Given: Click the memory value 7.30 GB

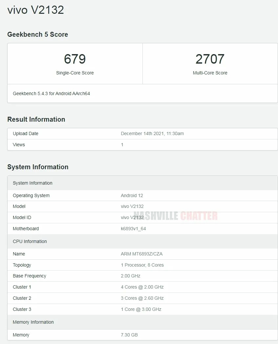Looking at the screenshot, I should pos(129,335).
